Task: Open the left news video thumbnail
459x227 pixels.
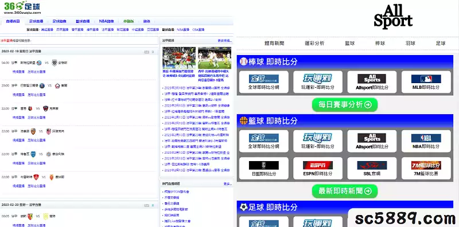Action: 179,58
